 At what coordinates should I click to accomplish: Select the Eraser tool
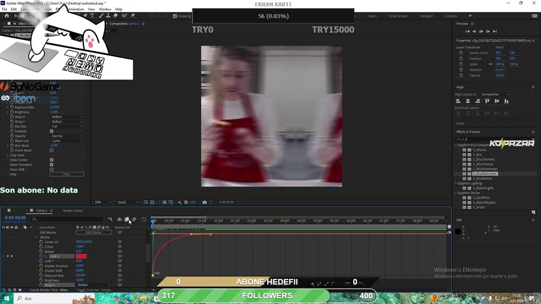[x=115, y=16]
